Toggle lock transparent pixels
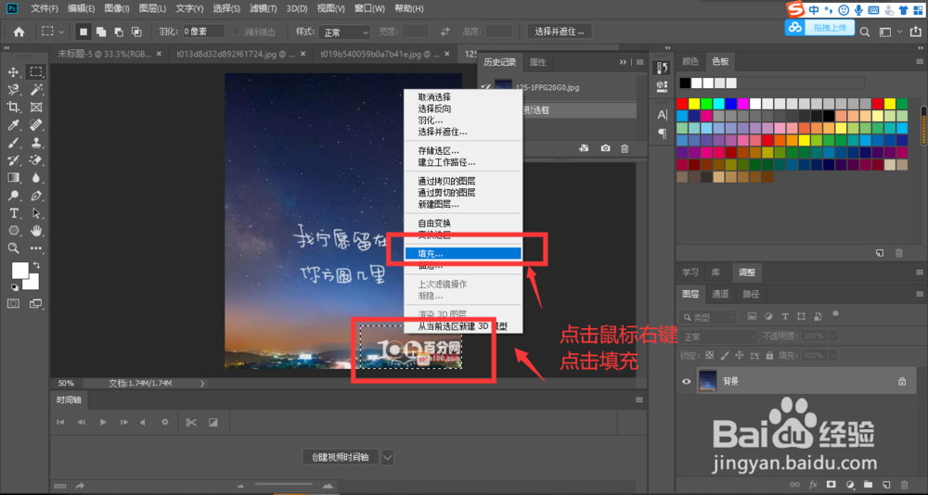This screenshot has height=495, width=928. (x=710, y=355)
